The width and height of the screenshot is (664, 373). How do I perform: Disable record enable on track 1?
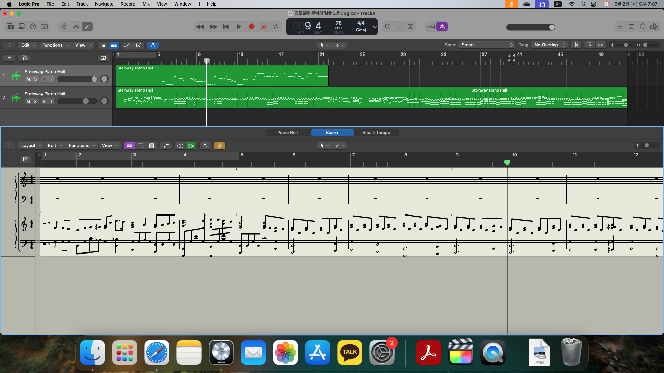[44, 79]
